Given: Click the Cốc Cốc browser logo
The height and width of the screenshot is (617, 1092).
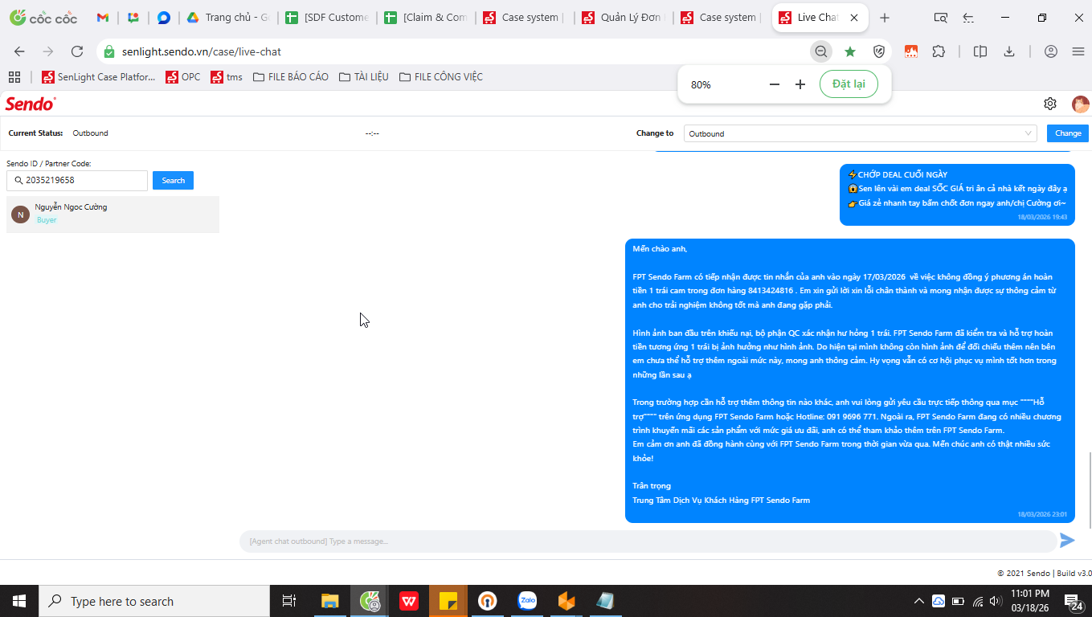Looking at the screenshot, I should [x=43, y=18].
